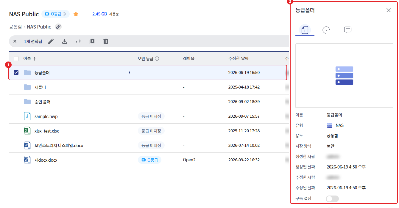Click 등급 미지정 badge for xlsx_test.xlsx
399x208 pixels.
coord(151,131)
